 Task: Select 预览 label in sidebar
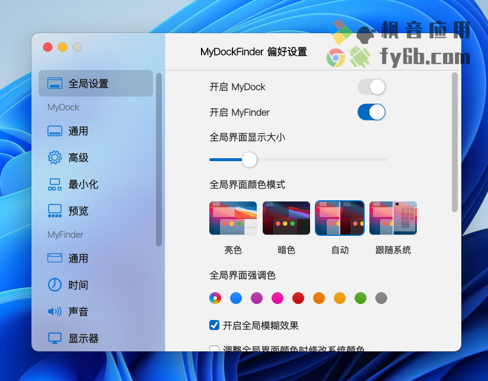[x=78, y=210]
